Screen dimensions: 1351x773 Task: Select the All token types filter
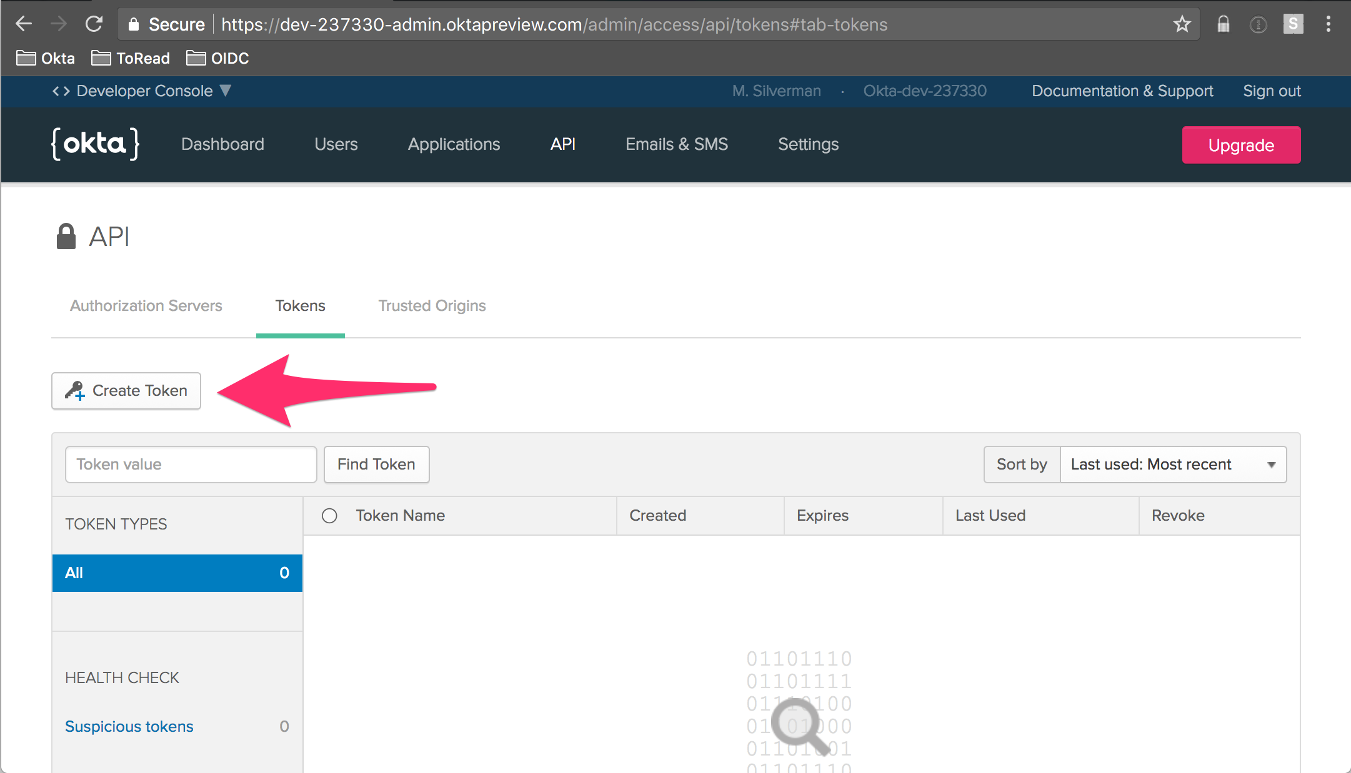(x=177, y=573)
